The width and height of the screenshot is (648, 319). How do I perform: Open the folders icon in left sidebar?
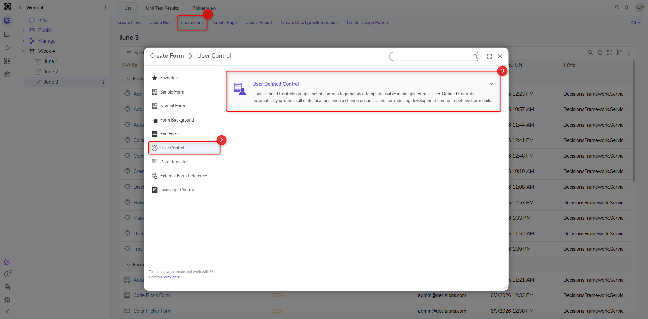pos(7,34)
